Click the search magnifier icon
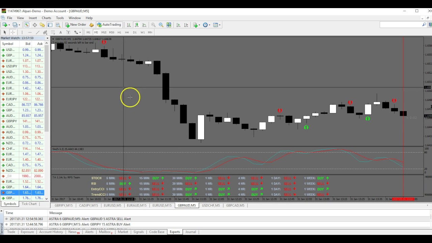The image size is (432, 243). (424, 25)
